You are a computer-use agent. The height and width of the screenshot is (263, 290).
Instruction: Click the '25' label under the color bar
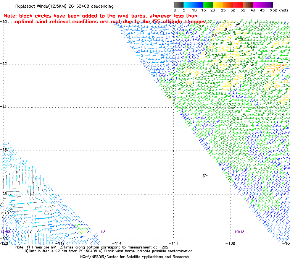coord(223,10)
